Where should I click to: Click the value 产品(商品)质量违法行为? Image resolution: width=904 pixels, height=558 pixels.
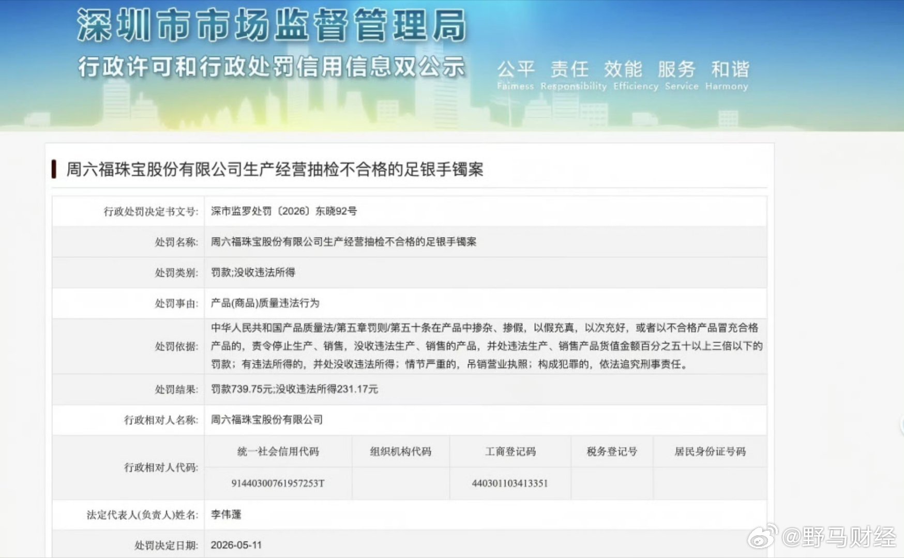(x=265, y=303)
